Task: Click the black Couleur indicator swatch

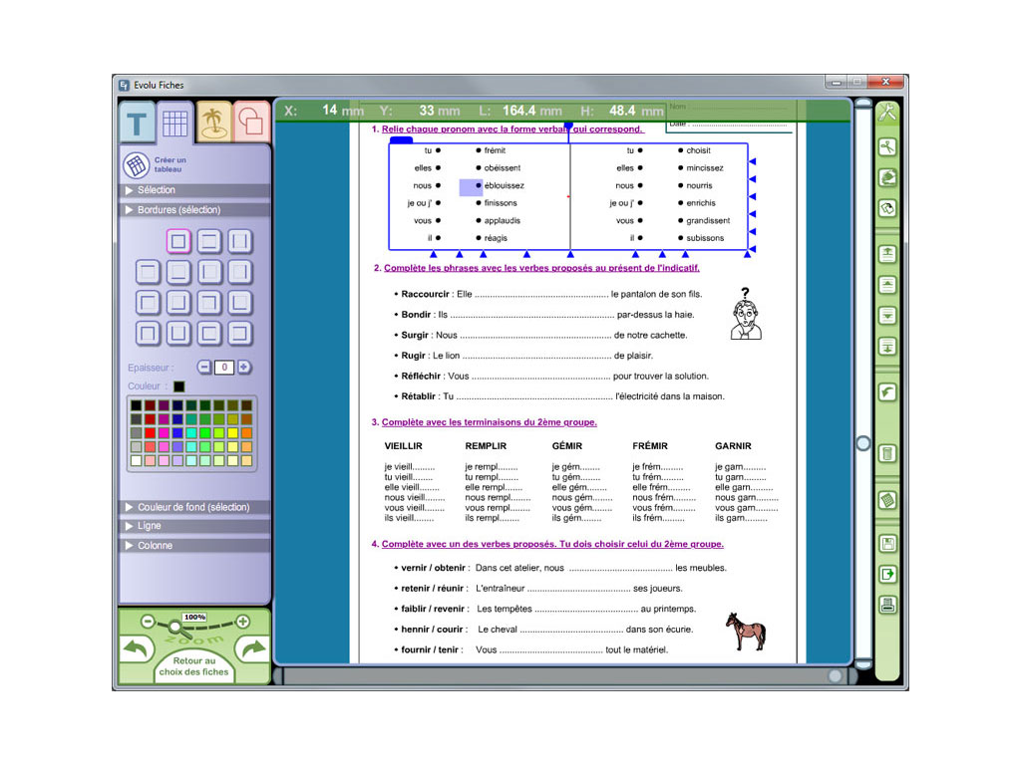Action: coord(178,386)
